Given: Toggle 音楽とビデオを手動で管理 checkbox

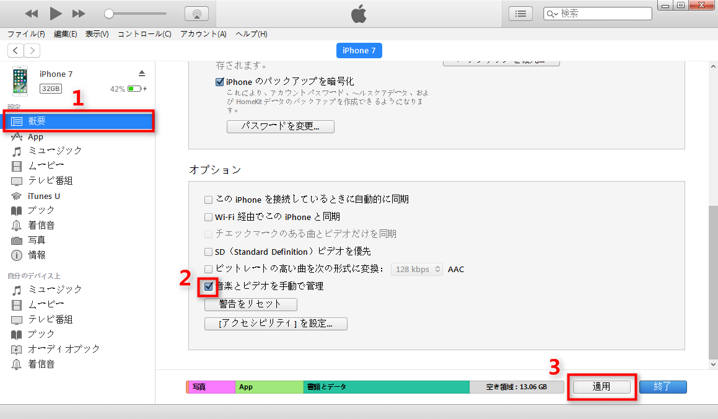Looking at the screenshot, I should [x=209, y=286].
